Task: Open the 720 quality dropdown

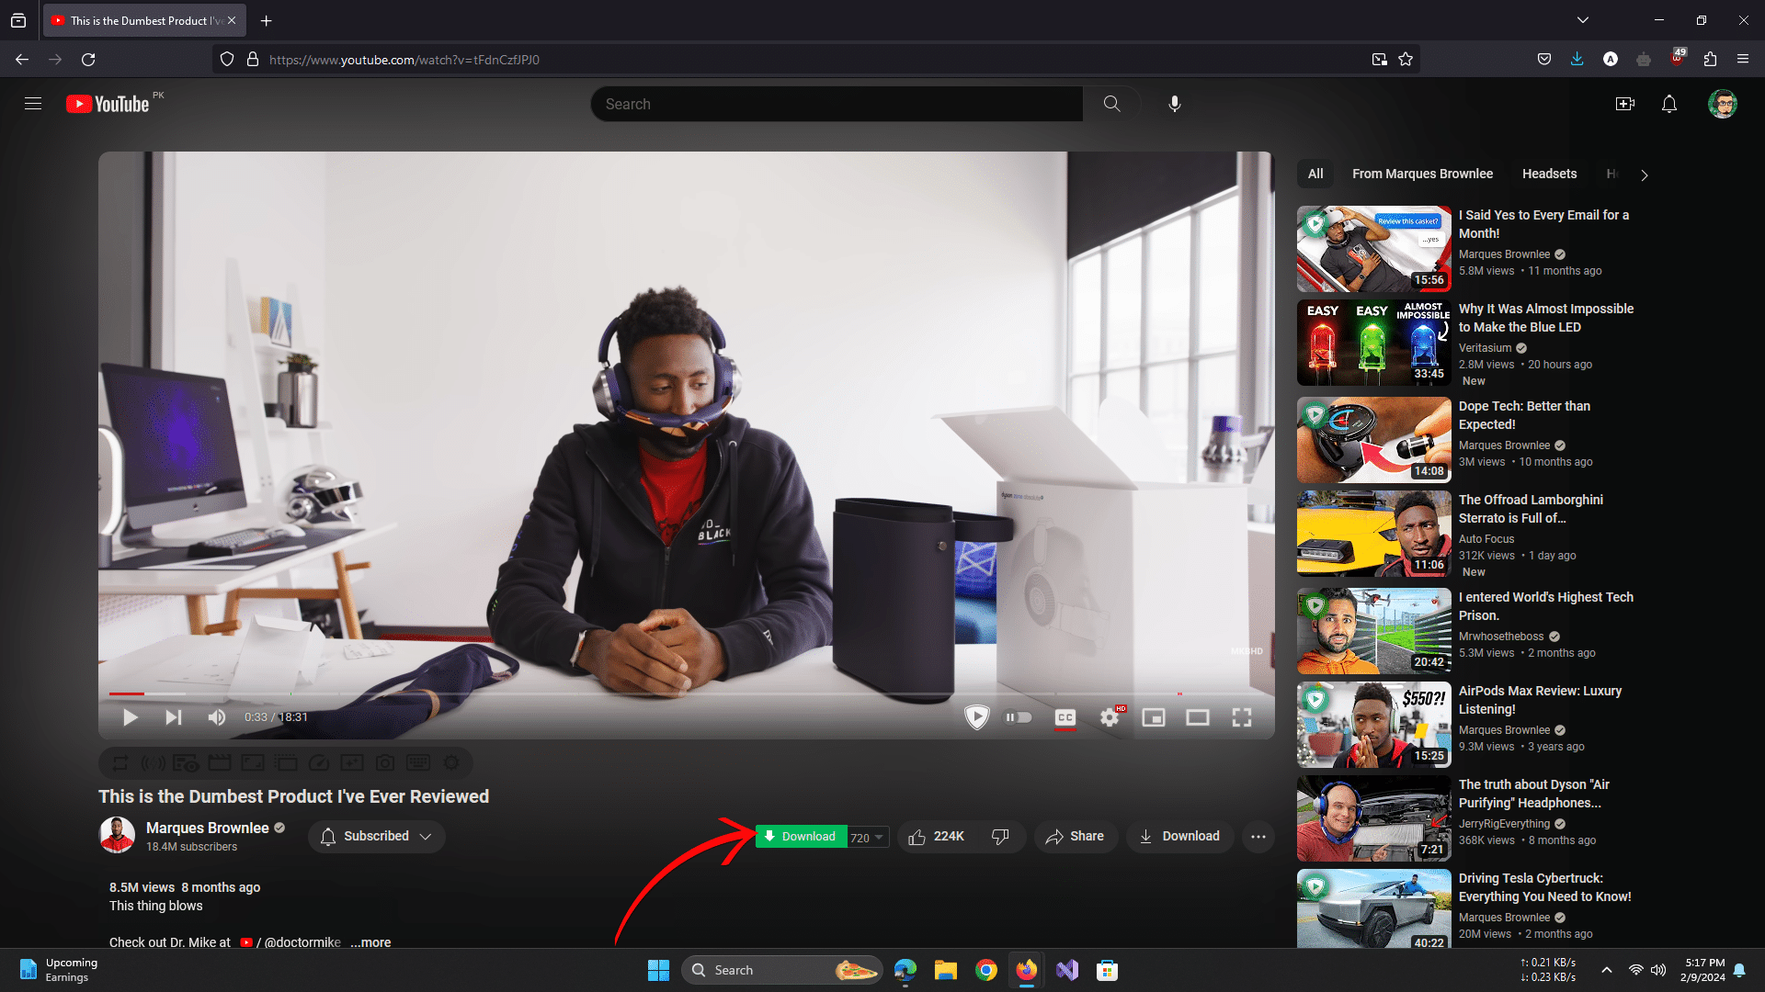Action: (x=867, y=837)
